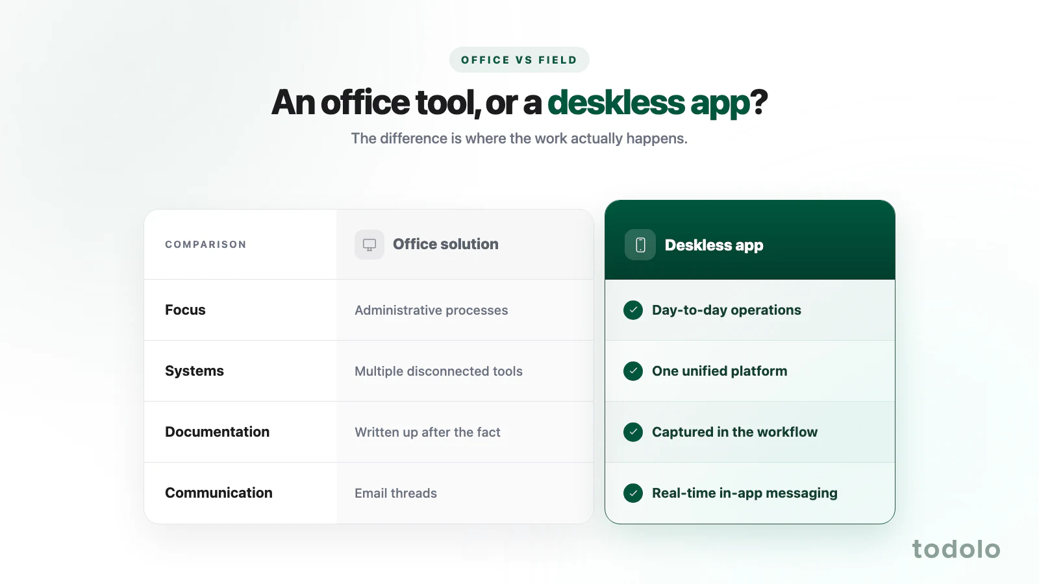Click the Communication row label
The width and height of the screenshot is (1039, 584).
219,493
